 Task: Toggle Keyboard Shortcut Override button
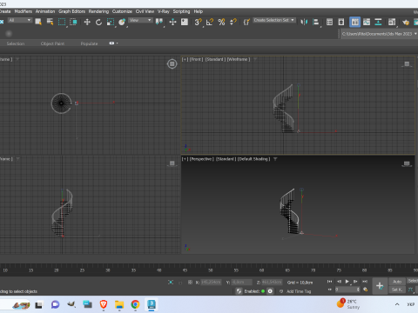(x=185, y=22)
